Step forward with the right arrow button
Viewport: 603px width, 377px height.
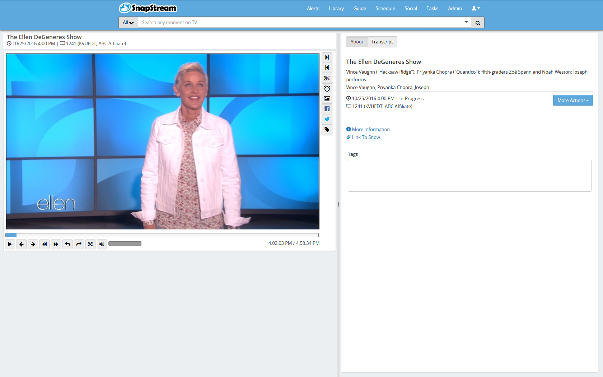click(33, 244)
